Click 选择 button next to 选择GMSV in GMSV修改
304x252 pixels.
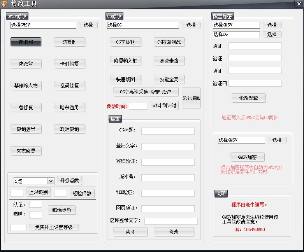coord(88,25)
